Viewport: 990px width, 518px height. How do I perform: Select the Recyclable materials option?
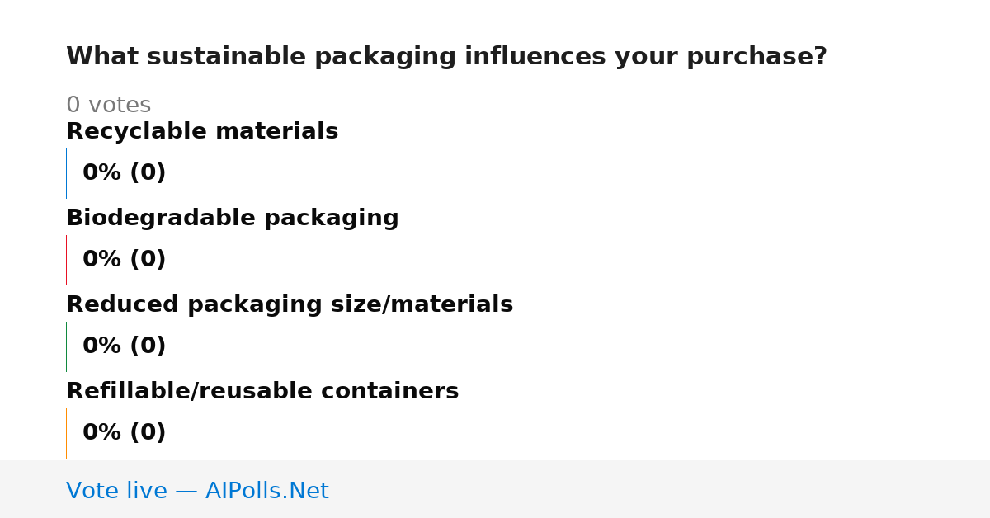pyautogui.click(x=202, y=132)
